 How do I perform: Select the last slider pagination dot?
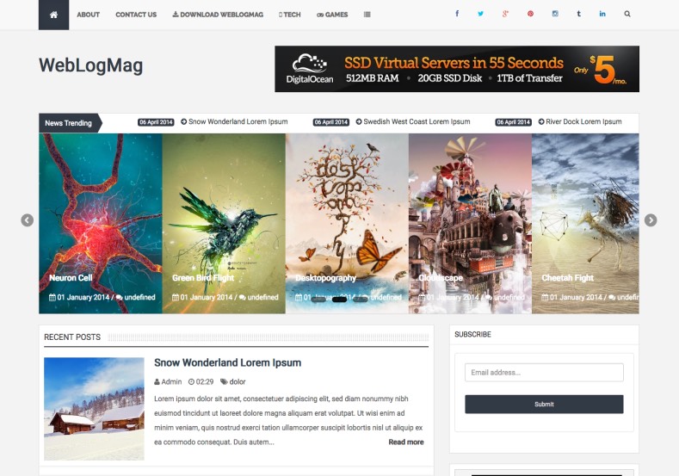360,300
